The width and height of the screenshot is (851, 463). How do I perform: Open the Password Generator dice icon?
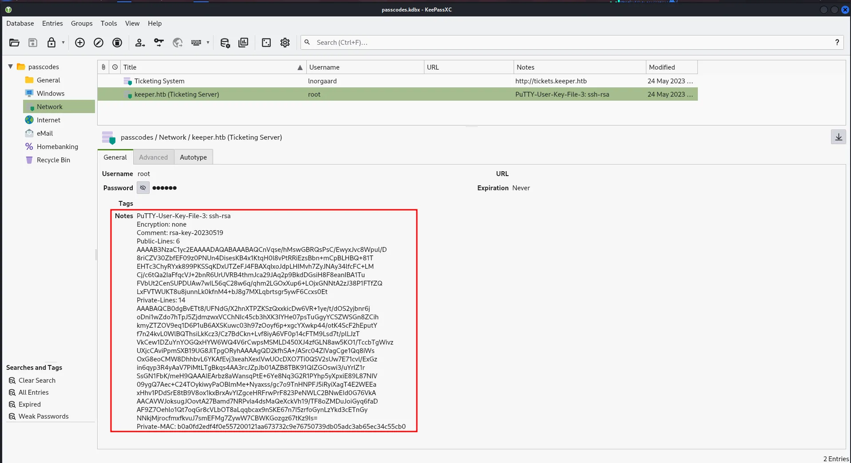click(266, 43)
